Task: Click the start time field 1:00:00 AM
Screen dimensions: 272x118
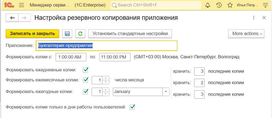Action: 71,57
